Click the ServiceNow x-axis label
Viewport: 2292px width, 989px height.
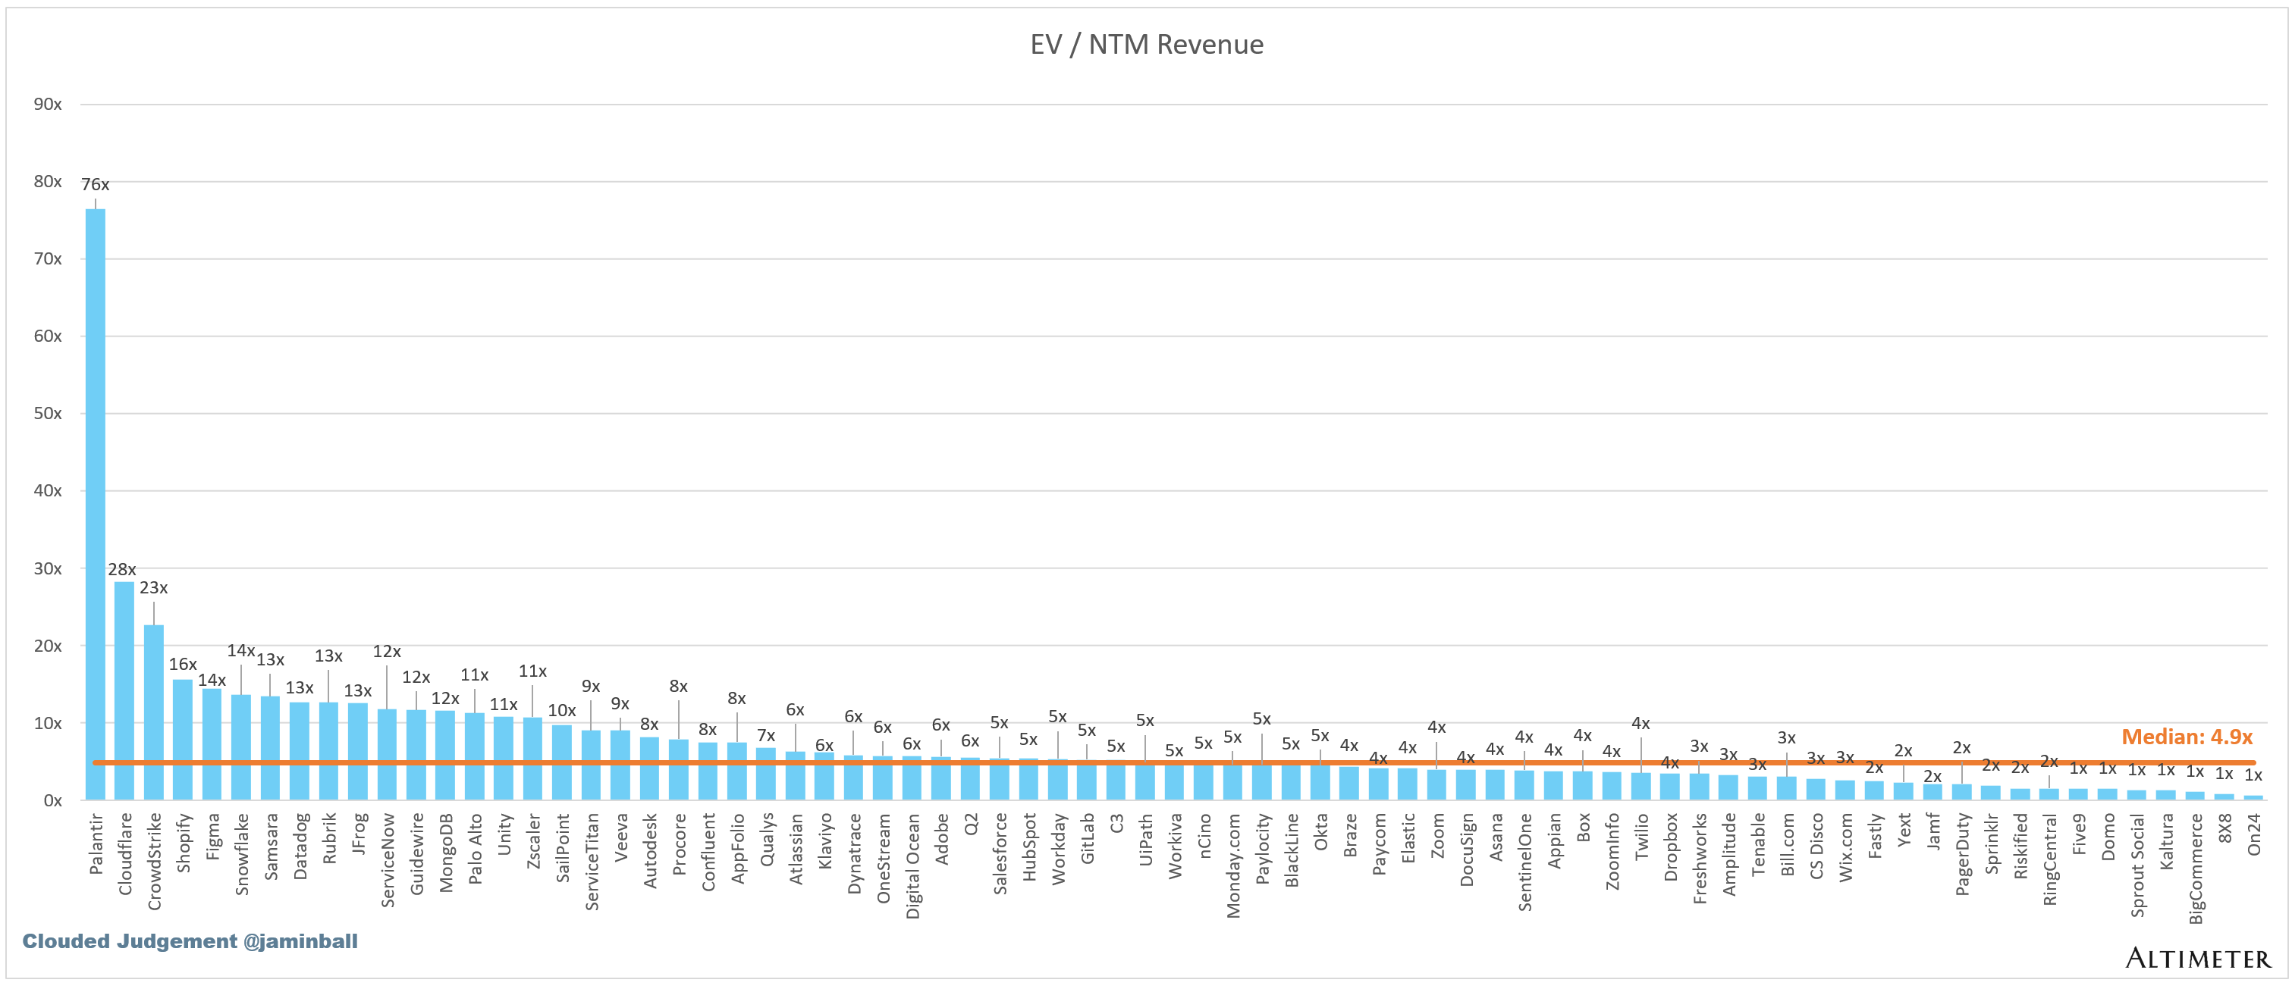(x=387, y=859)
